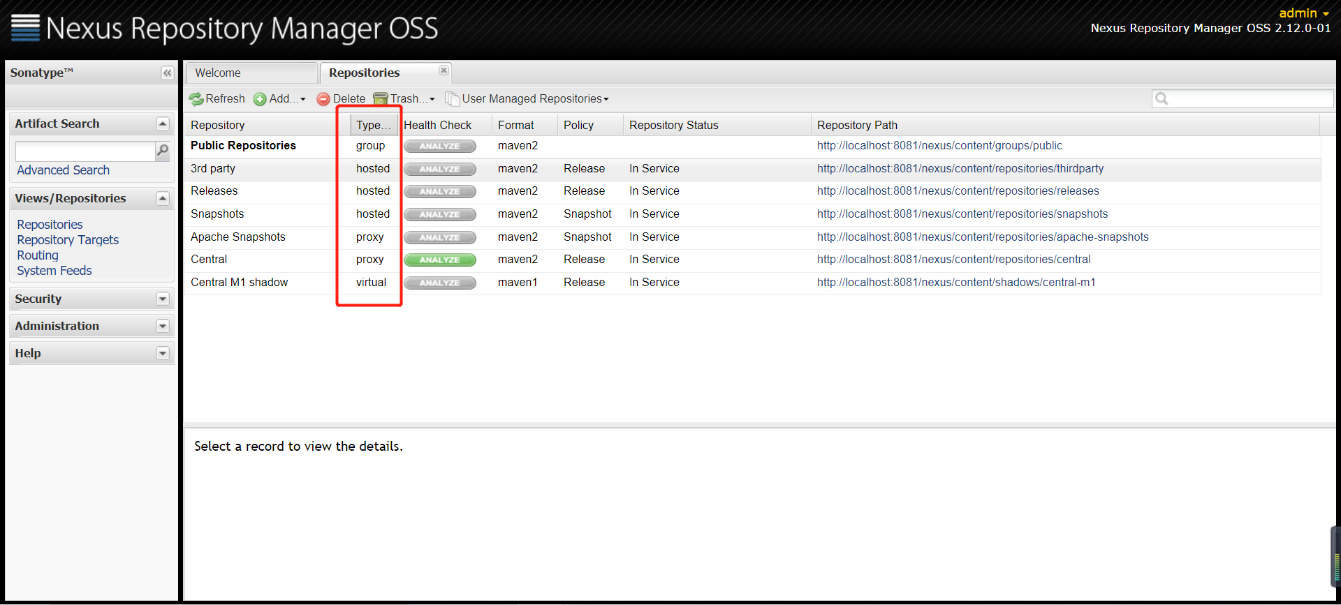1341x605 pixels.
Task: Click the Refresh toolbar button
Action: [x=217, y=99]
